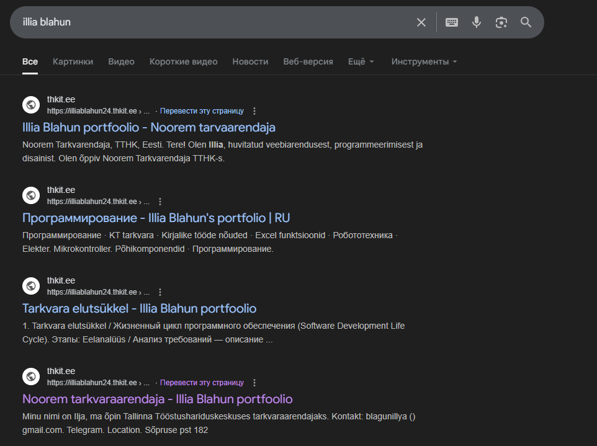Open three-dot menu for Программирование result

point(160,202)
